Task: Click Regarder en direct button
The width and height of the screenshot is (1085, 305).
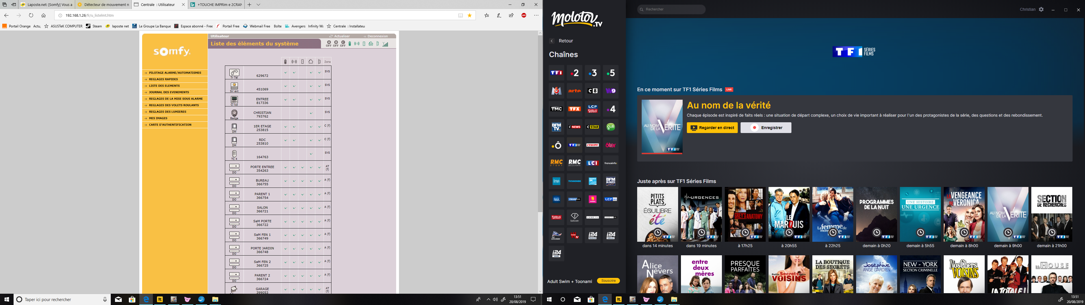Action: click(712, 128)
